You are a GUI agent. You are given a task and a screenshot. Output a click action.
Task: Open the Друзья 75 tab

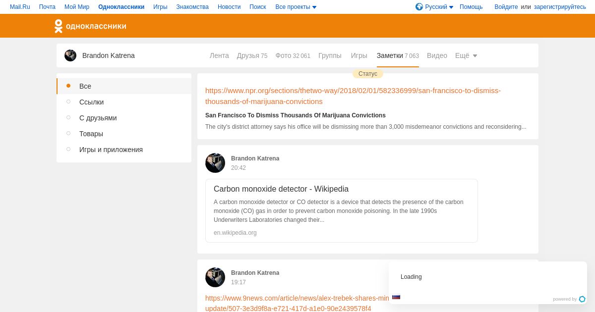(252, 55)
